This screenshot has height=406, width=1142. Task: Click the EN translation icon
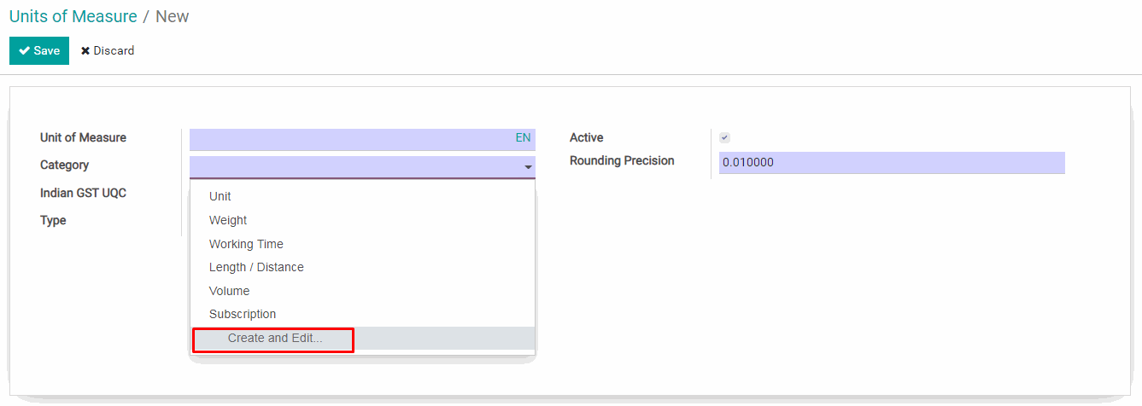coord(523,138)
